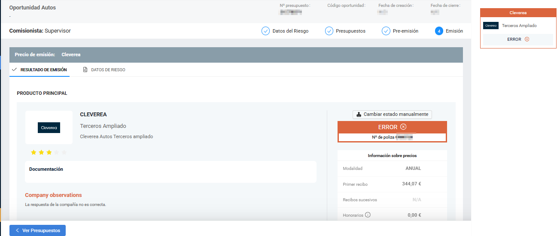Click Company observations heading
Image resolution: width=560 pixels, height=236 pixels.
[x=53, y=195]
